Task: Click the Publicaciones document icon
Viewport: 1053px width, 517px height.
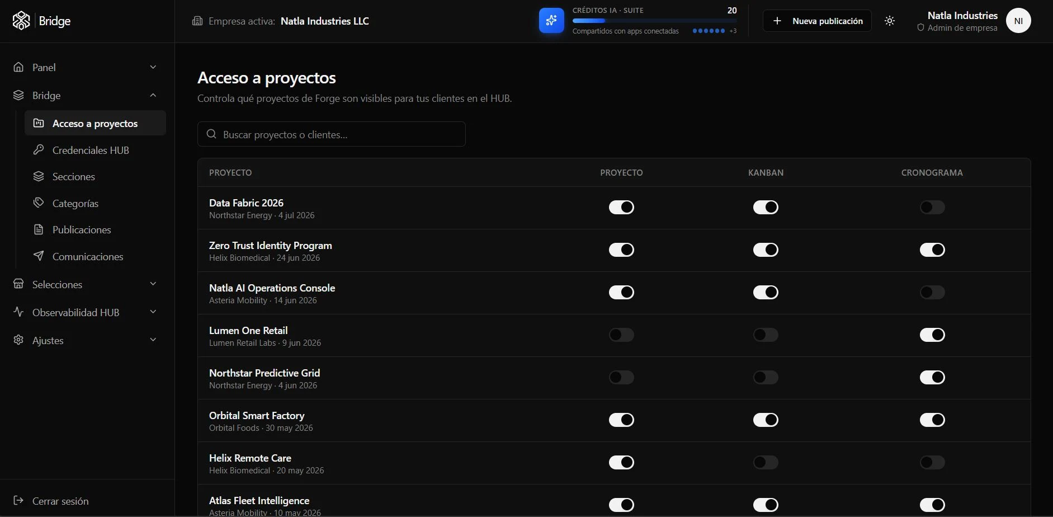Action: click(39, 229)
